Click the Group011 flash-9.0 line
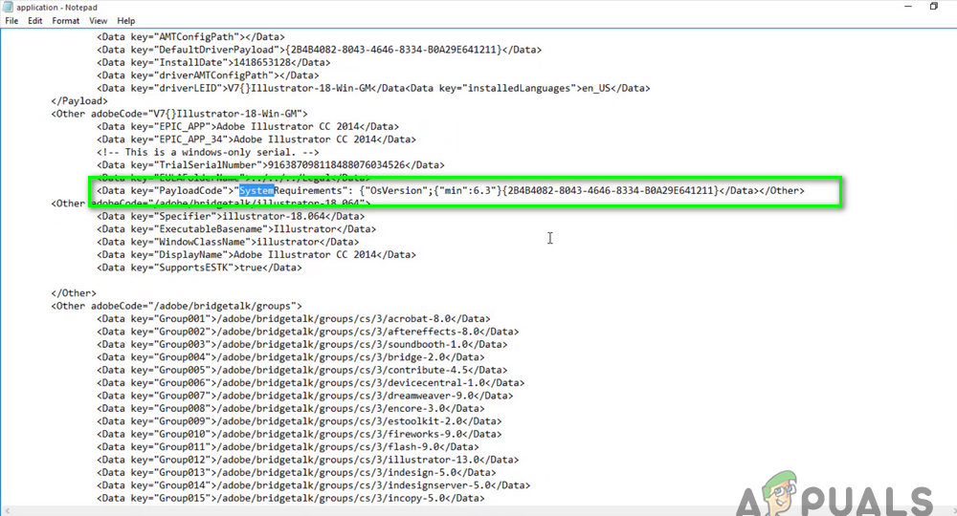Image resolution: width=957 pixels, height=516 pixels. coord(287,446)
